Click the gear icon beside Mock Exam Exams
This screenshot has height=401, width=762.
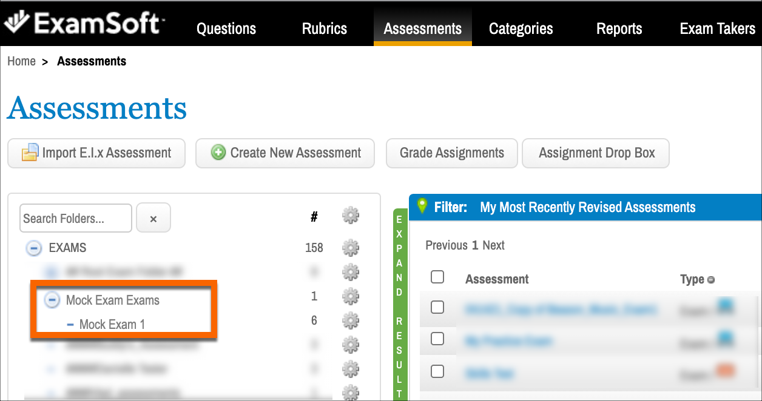tap(351, 296)
